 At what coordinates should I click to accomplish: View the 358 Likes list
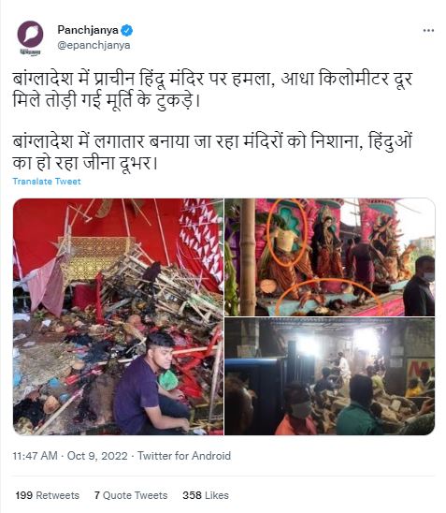(x=206, y=495)
